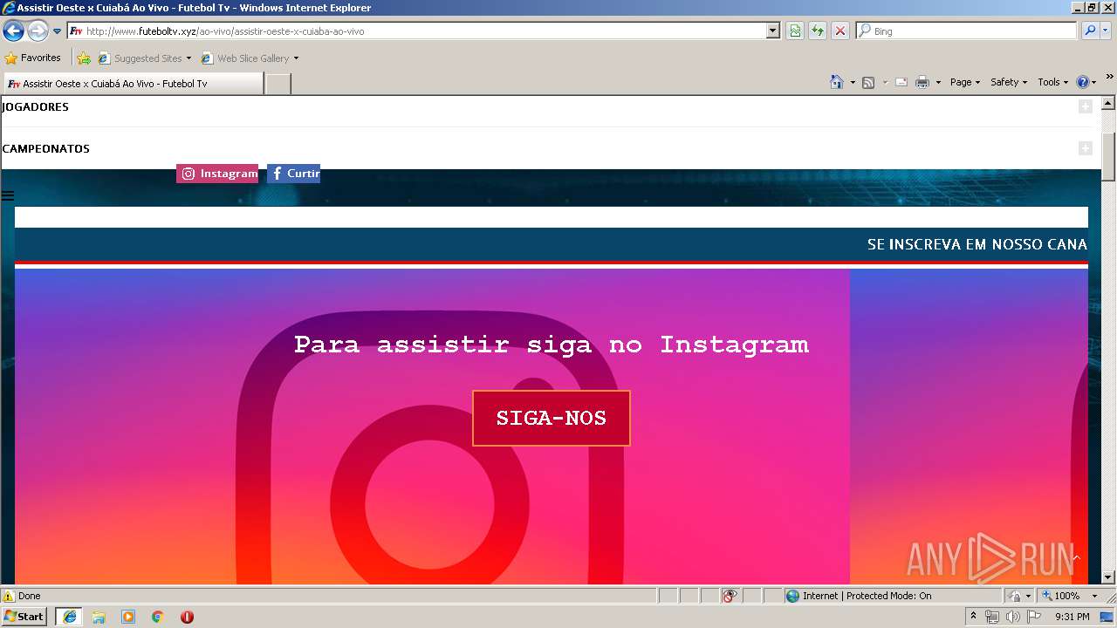This screenshot has width=1117, height=628.
Task: Open Suggested Sites link
Action: click(x=144, y=58)
